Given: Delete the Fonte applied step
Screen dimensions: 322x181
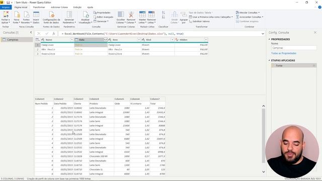Looking at the screenshot, I should point(314,66).
